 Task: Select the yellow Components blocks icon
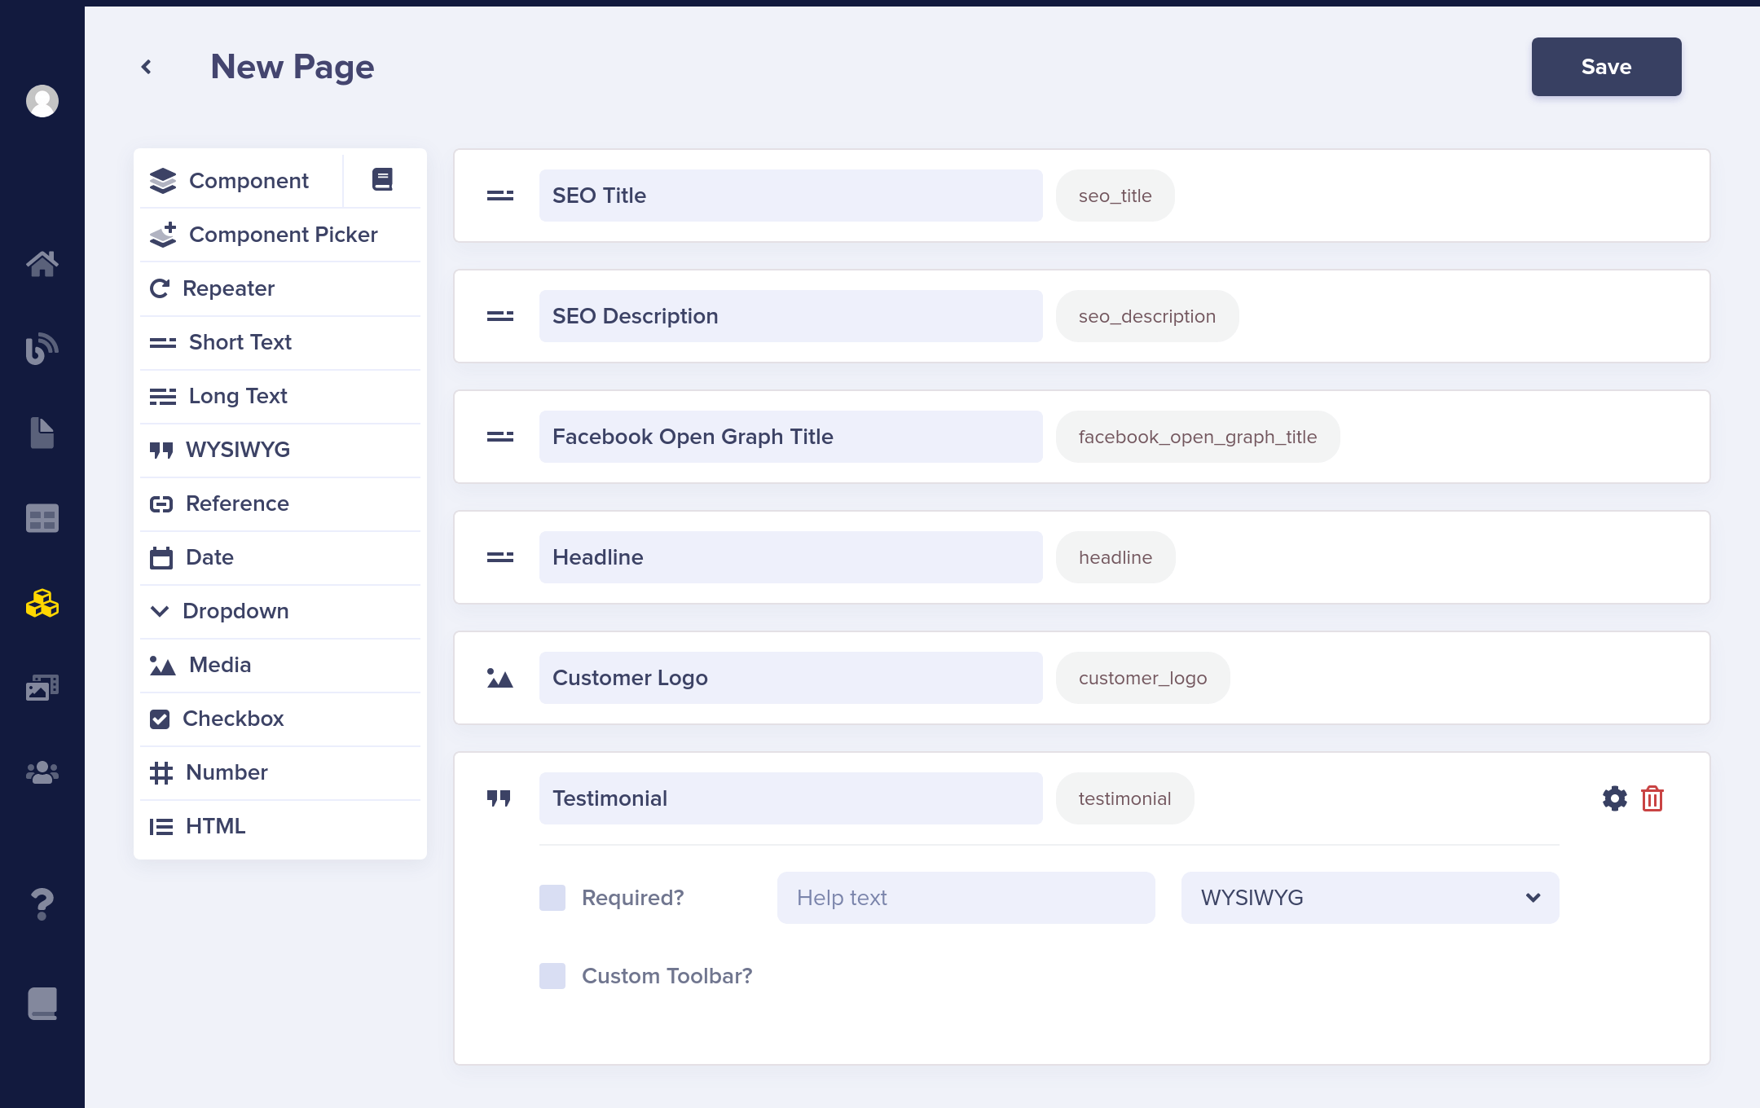(x=42, y=604)
